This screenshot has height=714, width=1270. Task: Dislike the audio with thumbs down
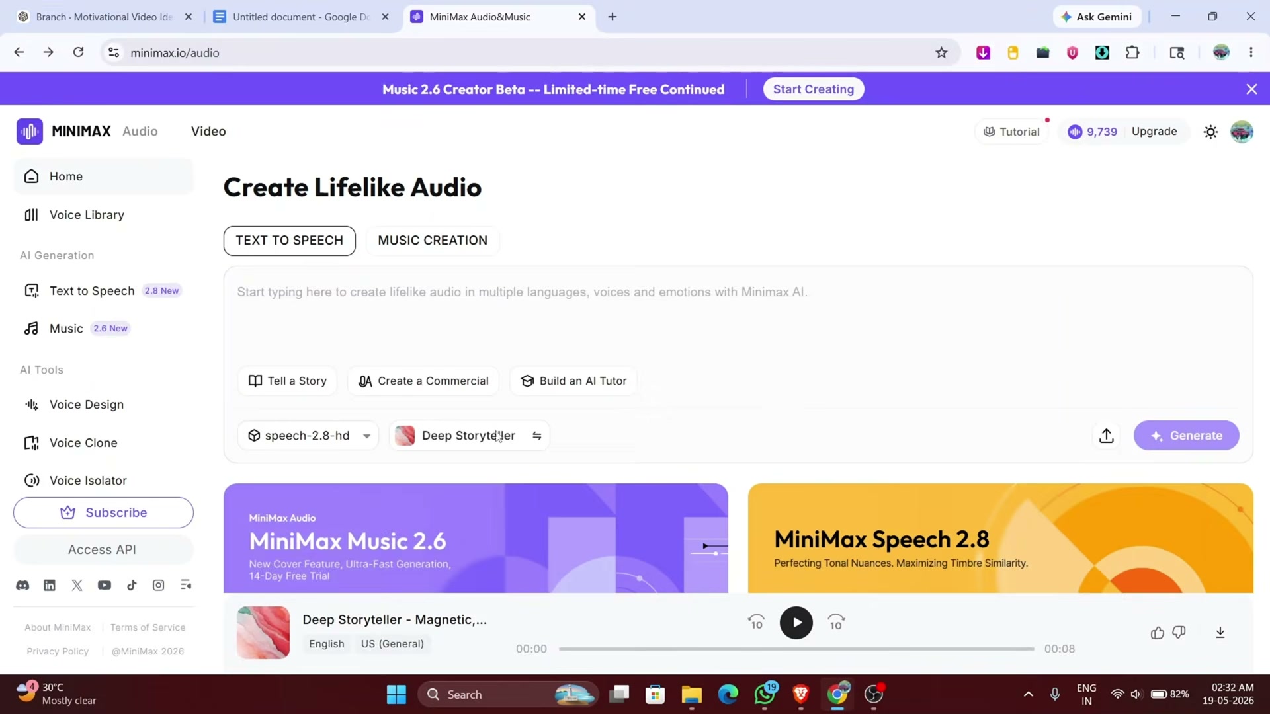pyautogui.click(x=1179, y=633)
